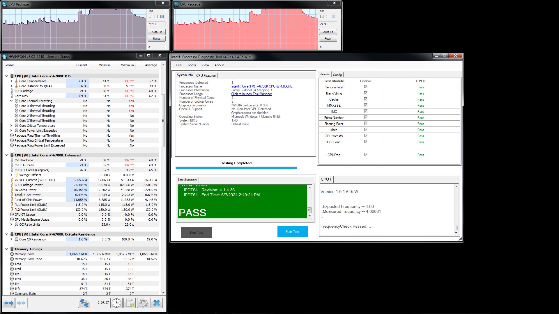Click the blue X close sensors icon

[x=157, y=303]
